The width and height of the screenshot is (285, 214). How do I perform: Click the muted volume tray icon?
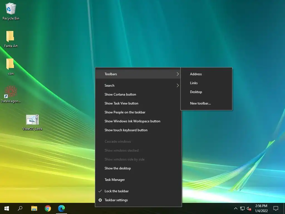(249, 208)
